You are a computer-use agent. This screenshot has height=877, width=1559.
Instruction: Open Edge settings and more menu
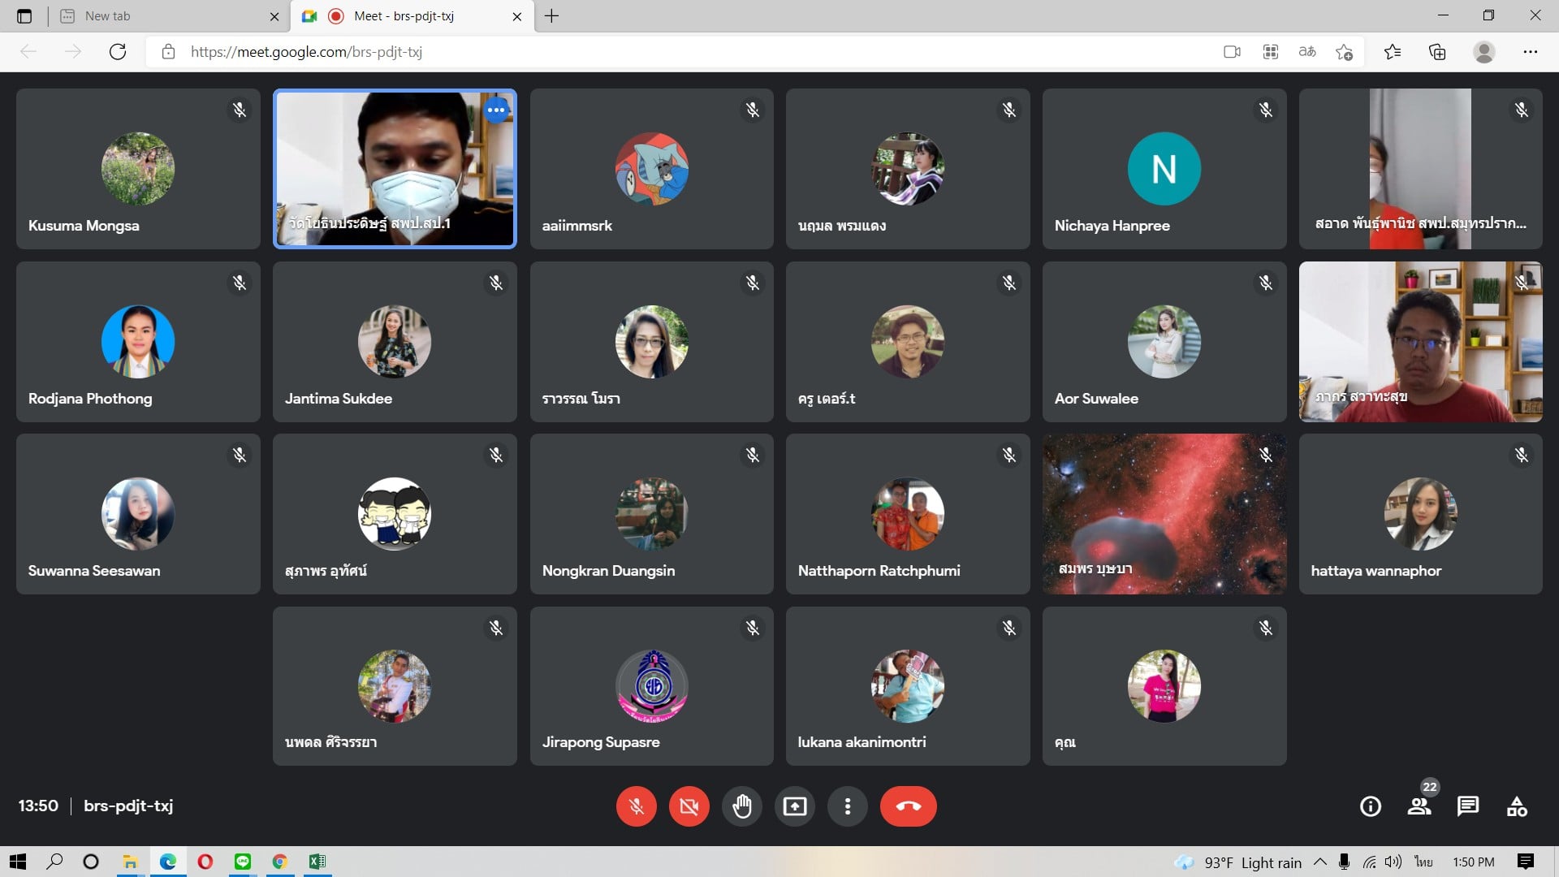click(1531, 52)
